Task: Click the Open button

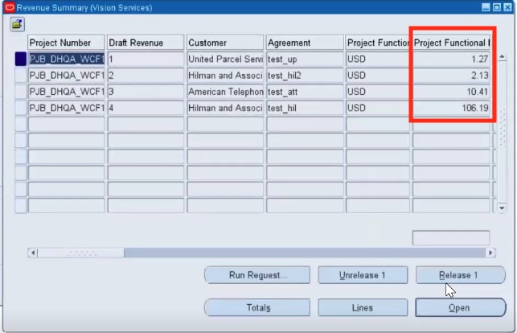Action: (x=460, y=307)
